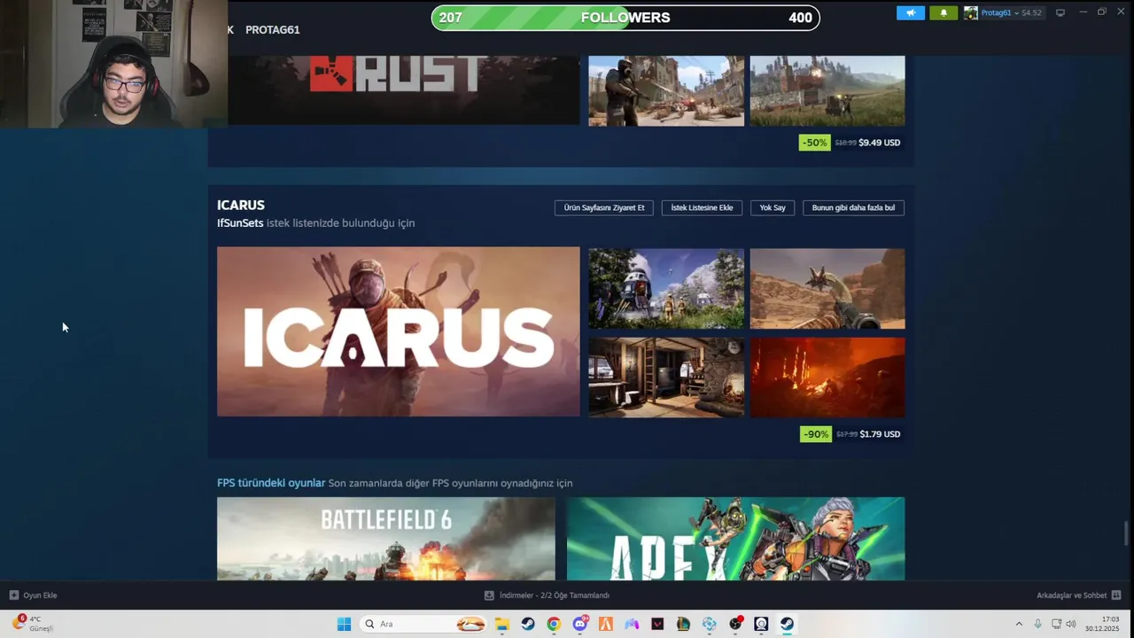View Rust screenshot with train in field
Viewport: 1134px width, 638px height.
(827, 90)
